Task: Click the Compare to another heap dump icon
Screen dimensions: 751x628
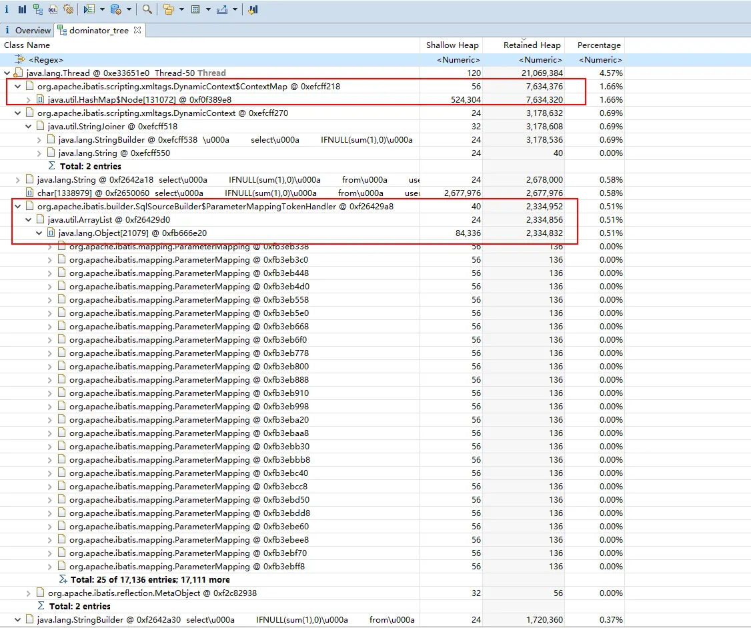Action: point(253,9)
